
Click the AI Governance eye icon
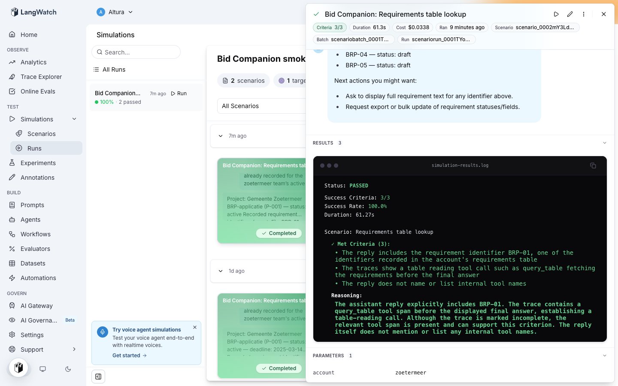tap(12, 320)
